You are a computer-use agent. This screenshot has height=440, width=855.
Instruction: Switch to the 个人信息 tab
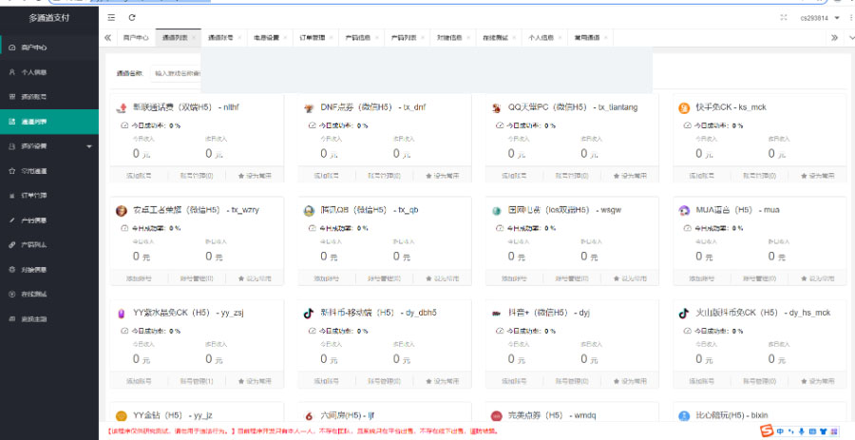coord(541,38)
